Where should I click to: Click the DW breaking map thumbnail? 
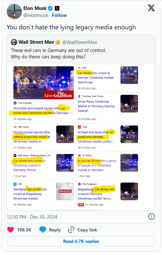[x=65, y=191]
